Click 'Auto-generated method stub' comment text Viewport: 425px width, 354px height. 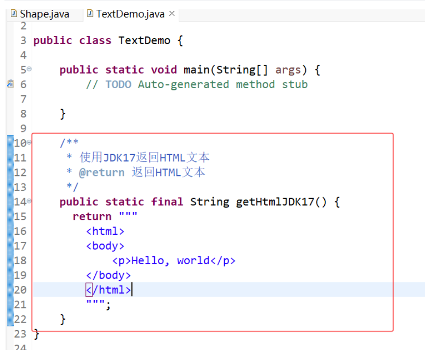223,84
